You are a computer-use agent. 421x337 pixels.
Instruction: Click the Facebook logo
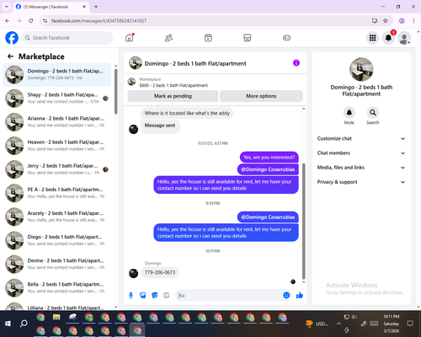click(x=12, y=38)
